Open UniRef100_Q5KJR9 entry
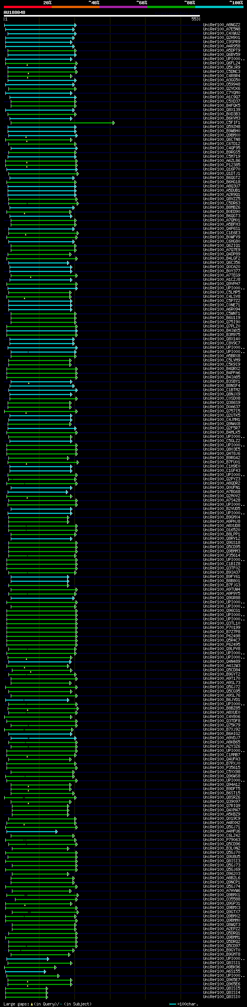This screenshot has height=1007, width=247. click(x=222, y=68)
